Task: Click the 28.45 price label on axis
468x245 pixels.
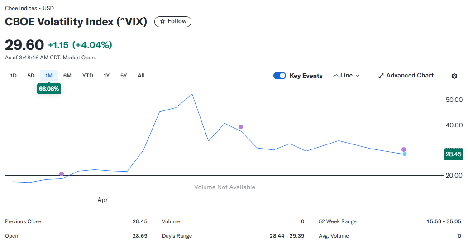Action: 454,154
